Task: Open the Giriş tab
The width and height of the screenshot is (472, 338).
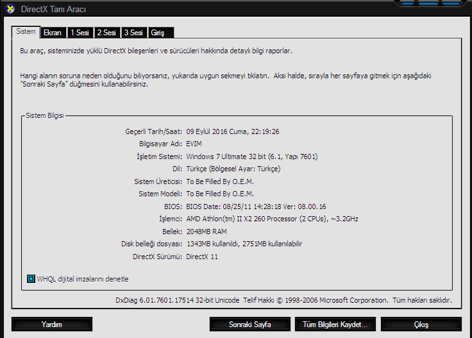Action: pyautogui.click(x=161, y=33)
